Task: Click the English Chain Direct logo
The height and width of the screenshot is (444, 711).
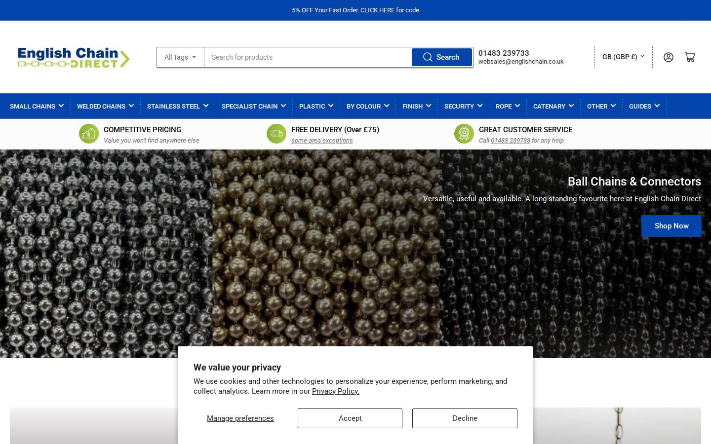Action: pyautogui.click(x=74, y=57)
